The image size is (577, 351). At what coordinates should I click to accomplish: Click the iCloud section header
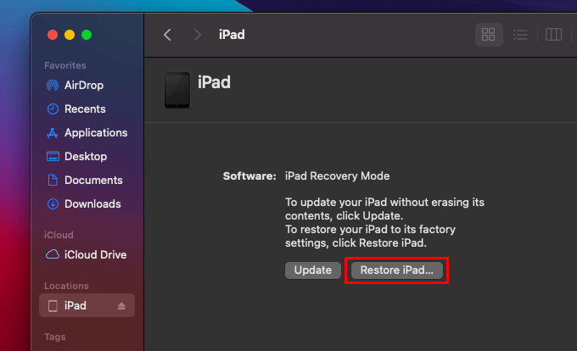point(59,235)
